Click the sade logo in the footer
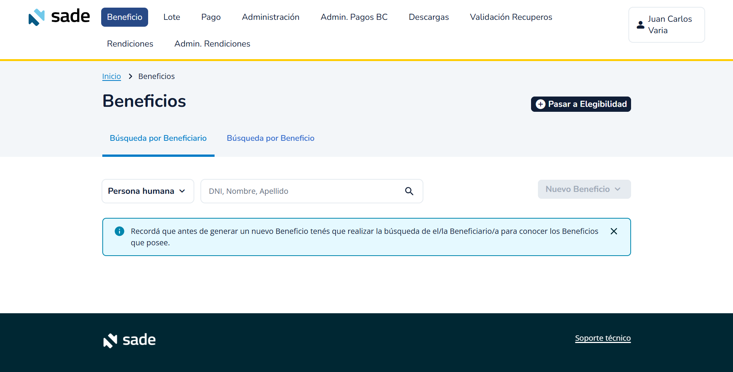The height and width of the screenshot is (372, 733). pyautogui.click(x=129, y=340)
